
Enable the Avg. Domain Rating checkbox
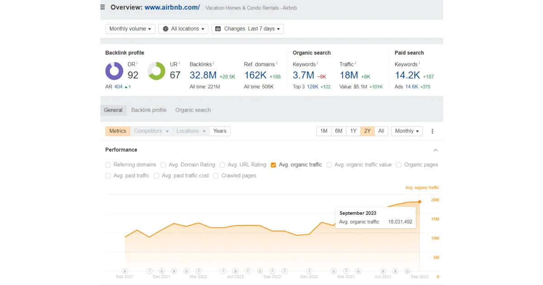[x=164, y=165]
